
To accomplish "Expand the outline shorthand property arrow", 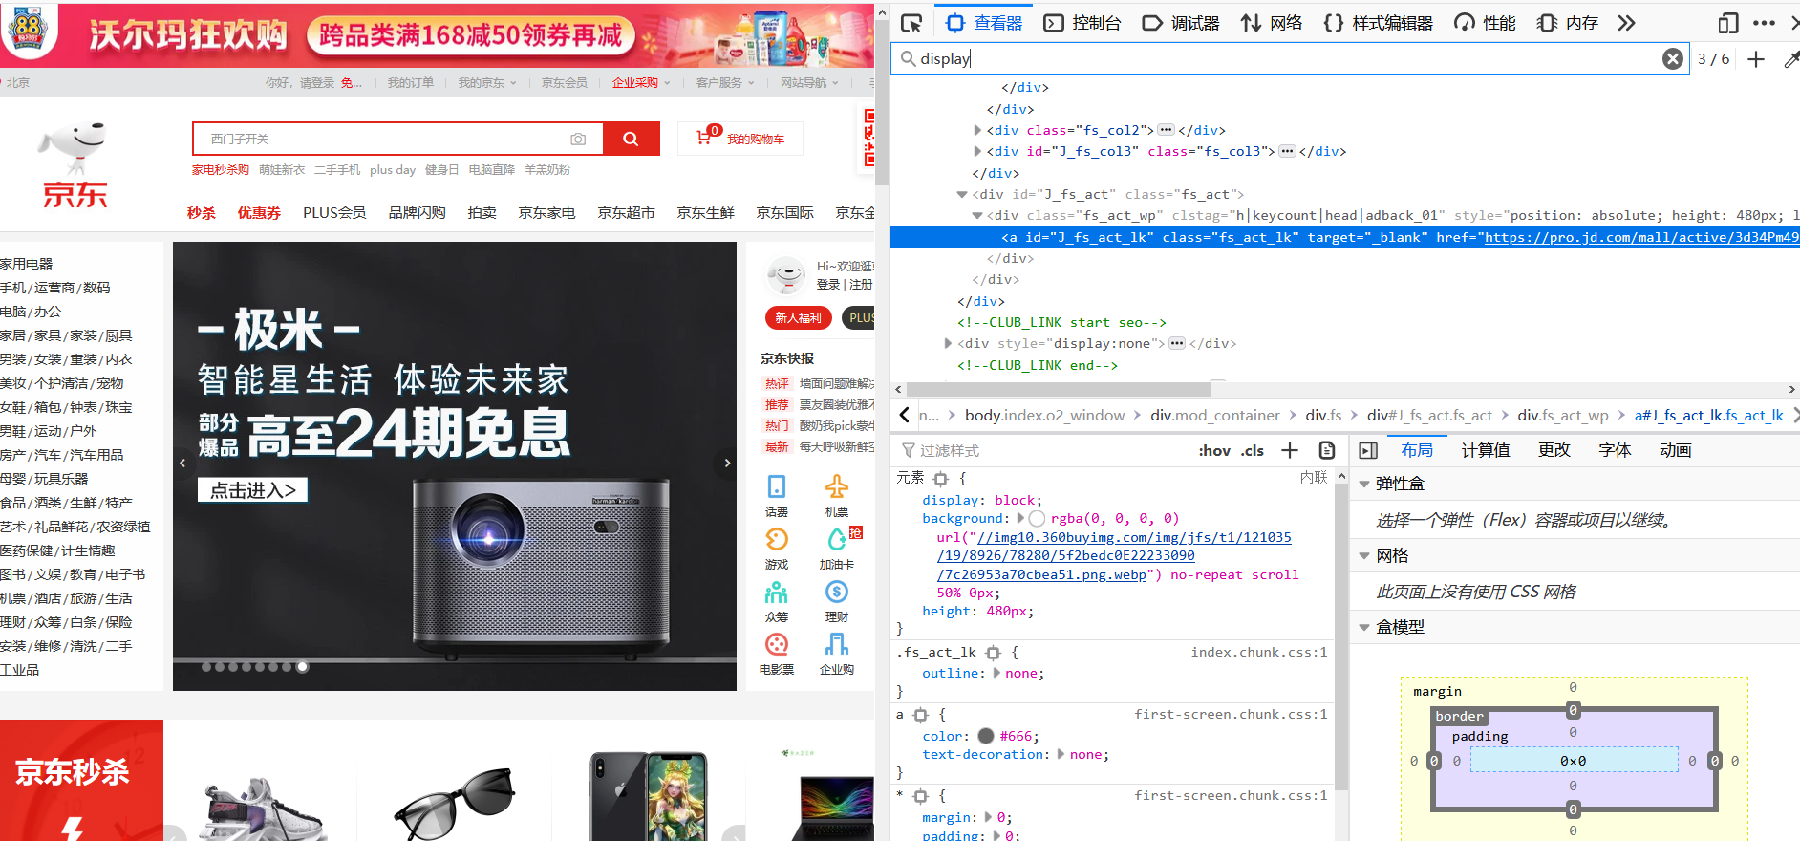I will point(997,673).
